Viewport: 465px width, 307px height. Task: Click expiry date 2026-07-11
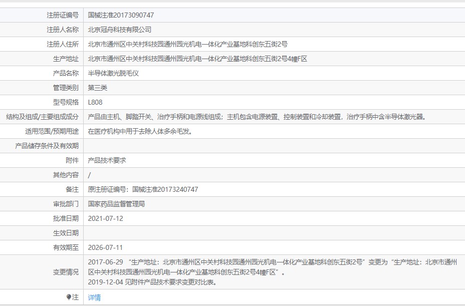105,247
